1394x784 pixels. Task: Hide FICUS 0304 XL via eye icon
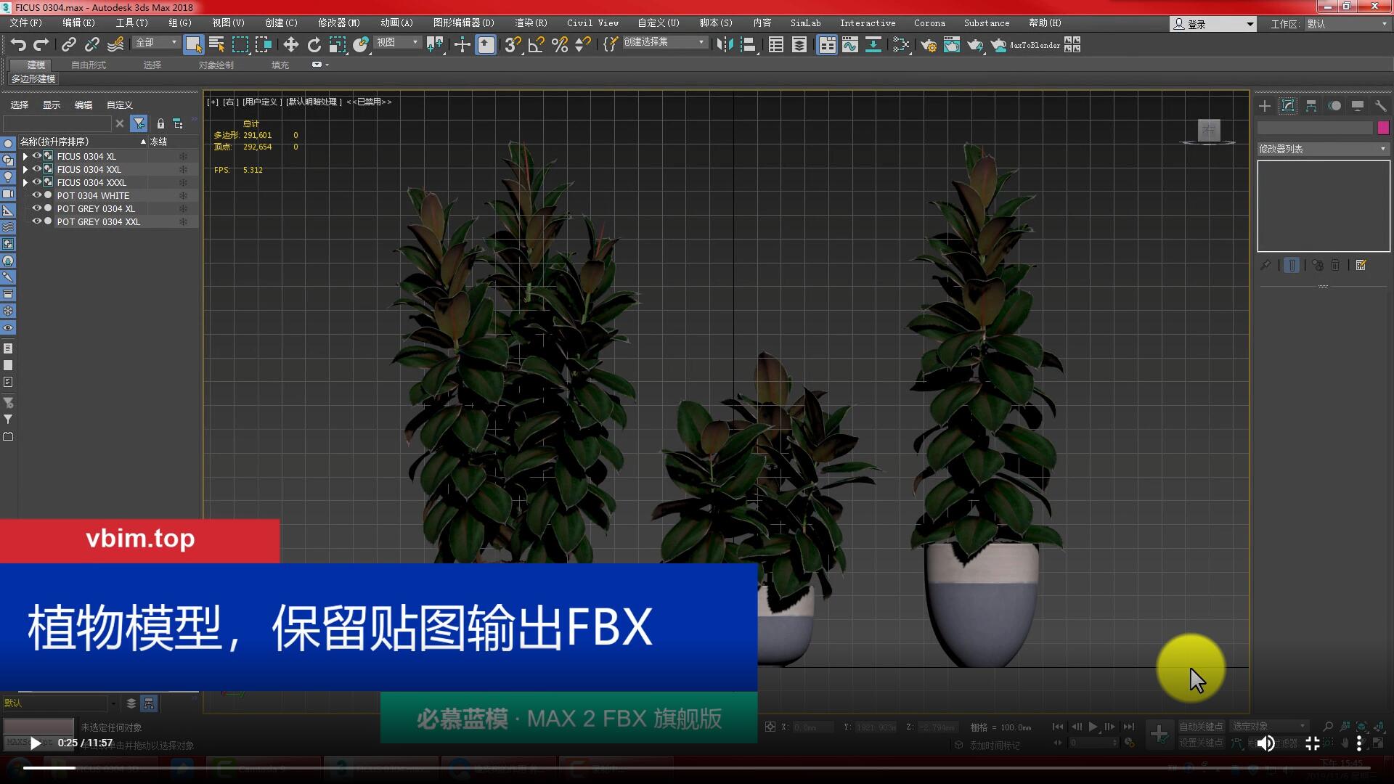tap(36, 156)
